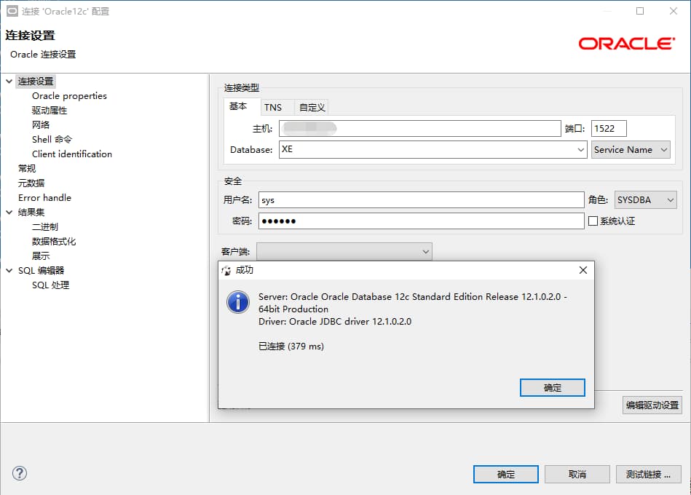Viewport: 691px width, 495px height.
Task: Click the 测试链接 button
Action: [x=648, y=475]
